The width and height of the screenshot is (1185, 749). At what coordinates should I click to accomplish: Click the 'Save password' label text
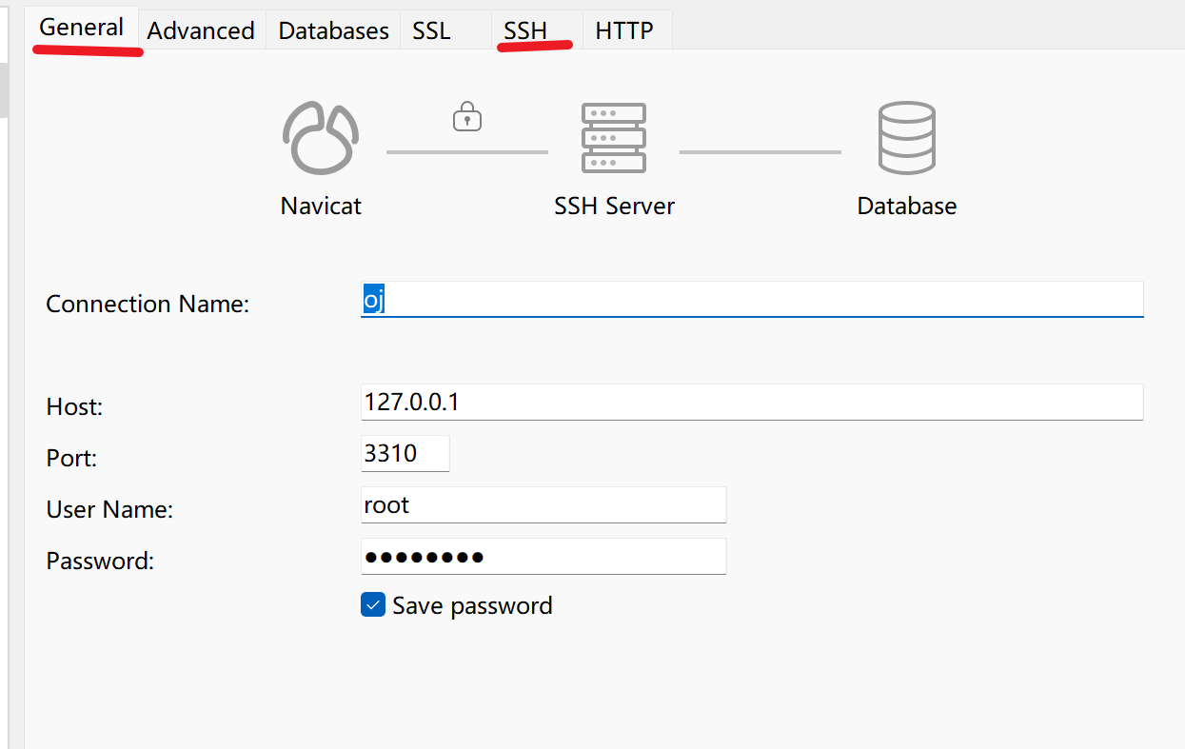tap(472, 606)
